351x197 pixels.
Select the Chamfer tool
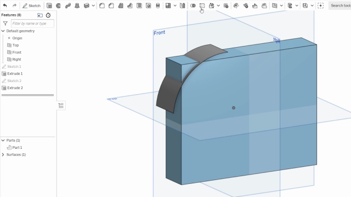tap(111, 5)
